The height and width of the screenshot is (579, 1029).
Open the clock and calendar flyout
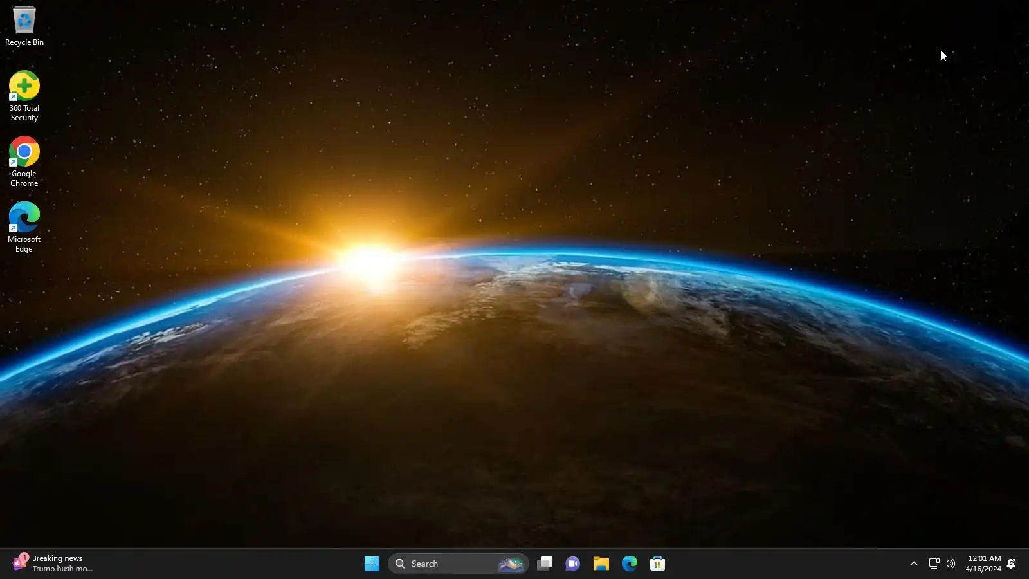983,564
